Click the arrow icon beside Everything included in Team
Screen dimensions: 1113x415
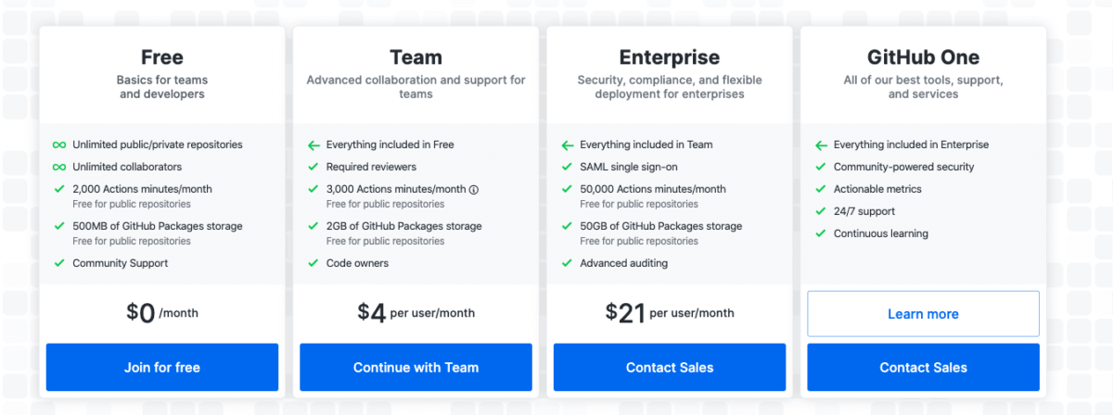coord(567,145)
